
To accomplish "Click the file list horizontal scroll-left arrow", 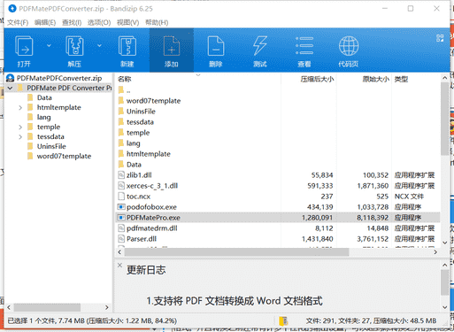I will pyautogui.click(x=119, y=252).
